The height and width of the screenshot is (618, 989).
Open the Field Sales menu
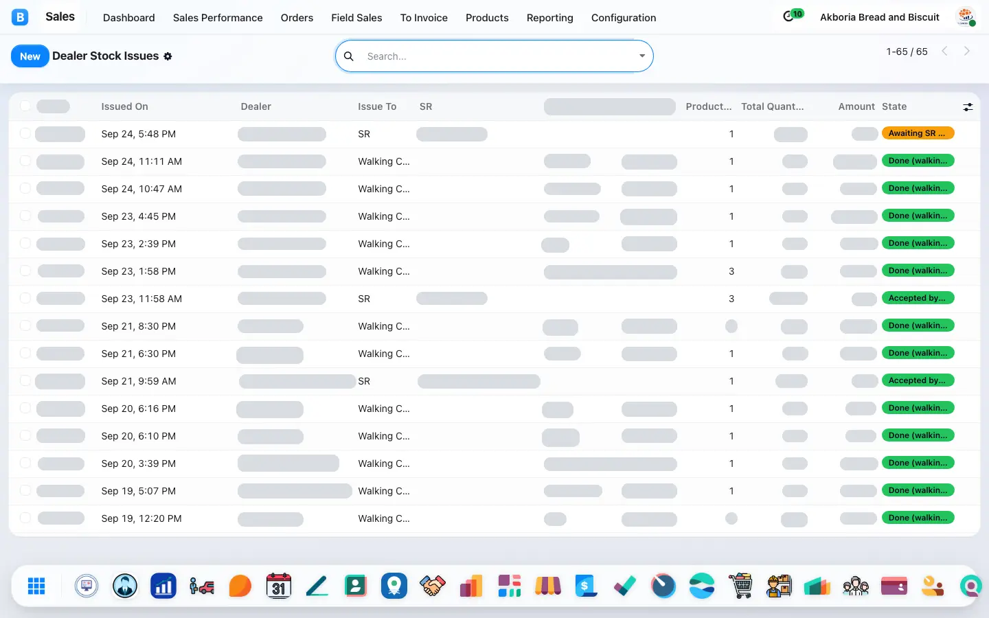coord(356,18)
